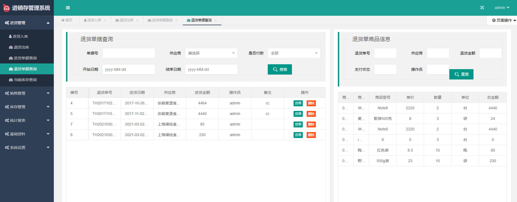Screen dimensions: 517x202
Task: Click the 进货日期 column header
Action: (x=137, y=92)
